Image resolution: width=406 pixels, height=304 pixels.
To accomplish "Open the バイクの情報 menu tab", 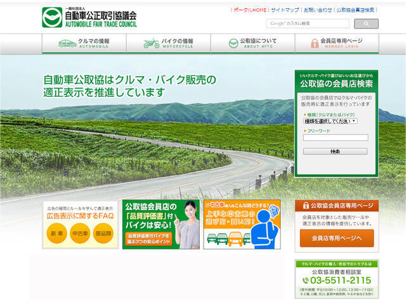I will point(169,44).
